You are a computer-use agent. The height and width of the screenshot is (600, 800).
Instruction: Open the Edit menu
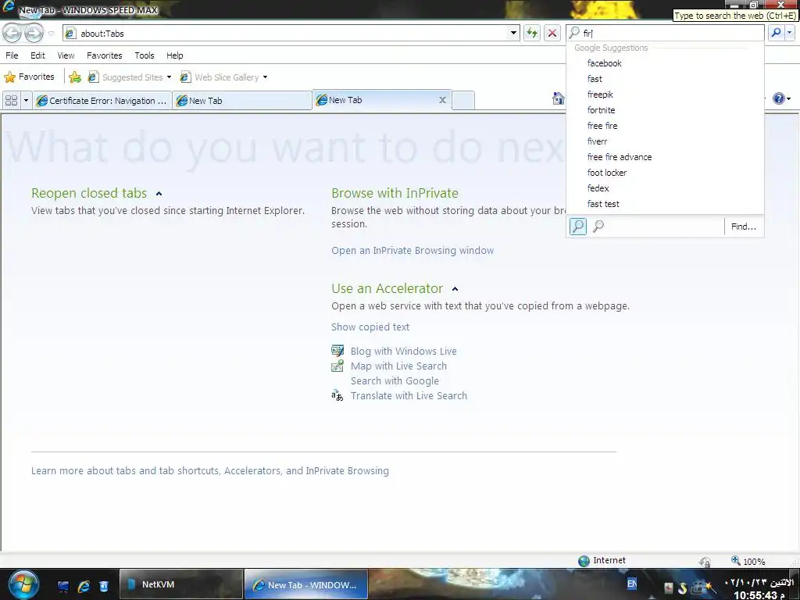click(x=37, y=55)
